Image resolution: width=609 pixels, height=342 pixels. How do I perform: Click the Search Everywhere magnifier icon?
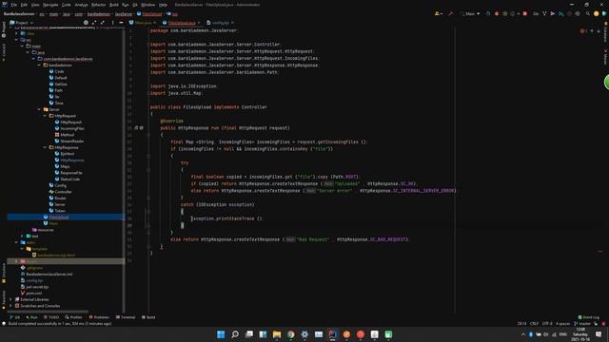[x=588, y=13]
